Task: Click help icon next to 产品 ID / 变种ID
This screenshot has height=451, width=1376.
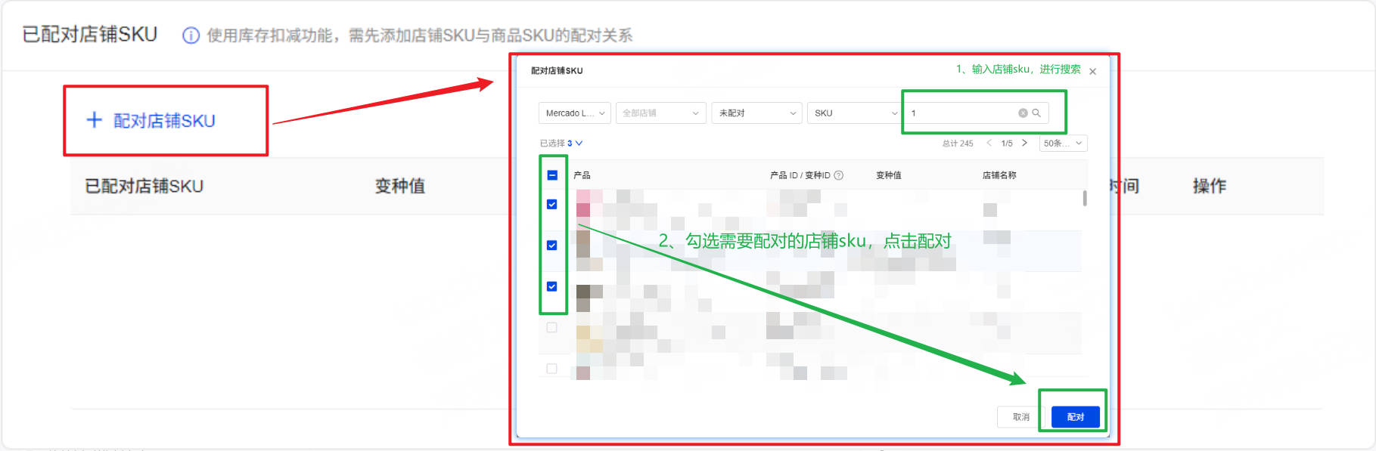Action: point(838,175)
